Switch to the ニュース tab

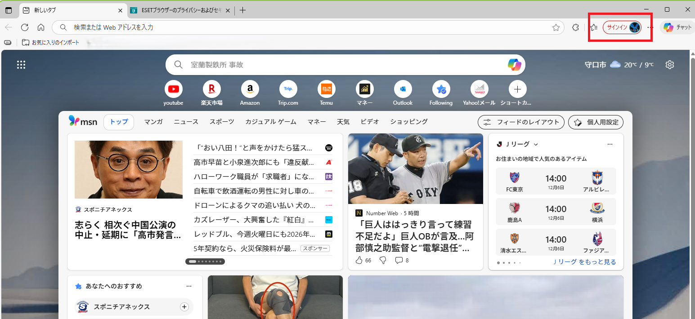pyautogui.click(x=186, y=122)
